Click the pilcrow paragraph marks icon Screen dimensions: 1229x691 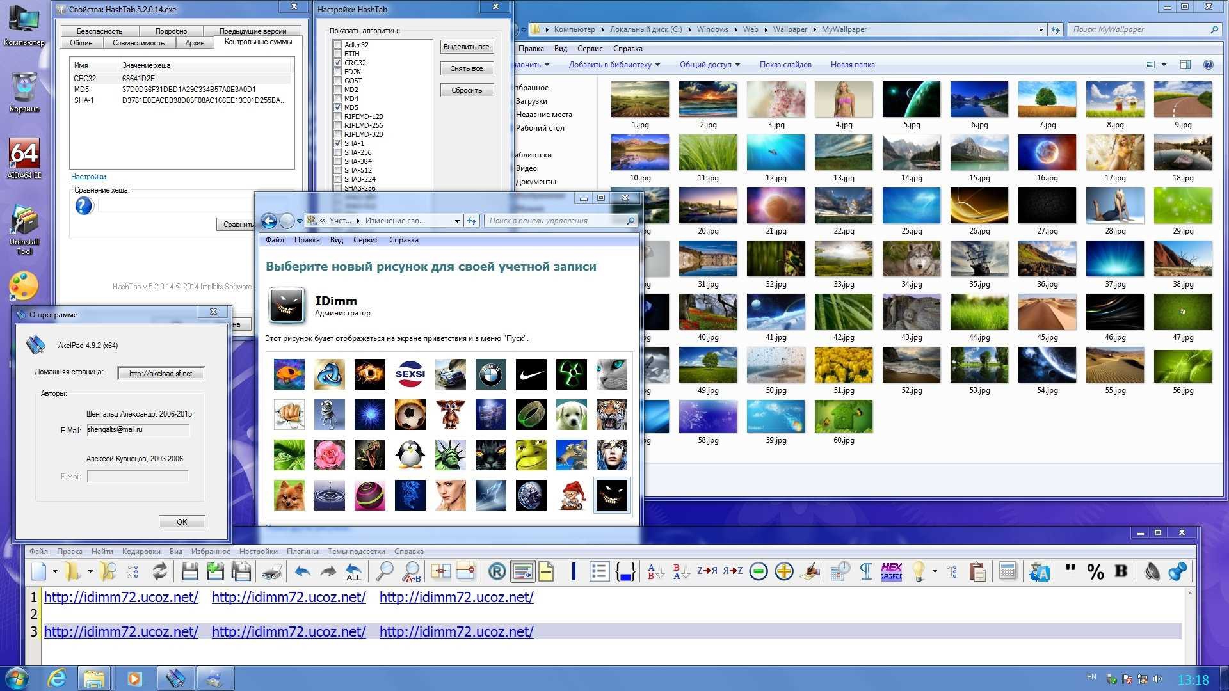click(865, 571)
